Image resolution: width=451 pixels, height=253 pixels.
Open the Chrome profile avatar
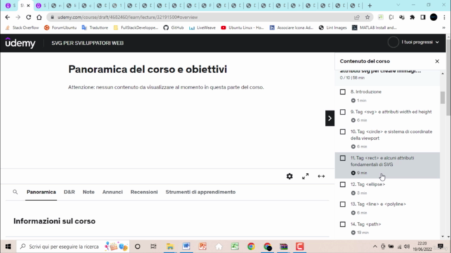click(433, 17)
